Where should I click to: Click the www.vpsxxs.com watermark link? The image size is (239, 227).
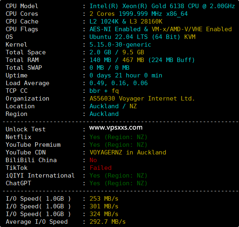click(116, 128)
